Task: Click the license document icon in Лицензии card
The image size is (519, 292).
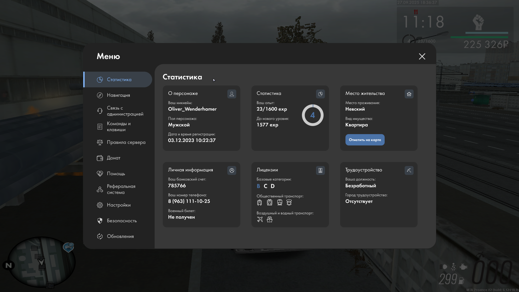Action: (x=320, y=170)
